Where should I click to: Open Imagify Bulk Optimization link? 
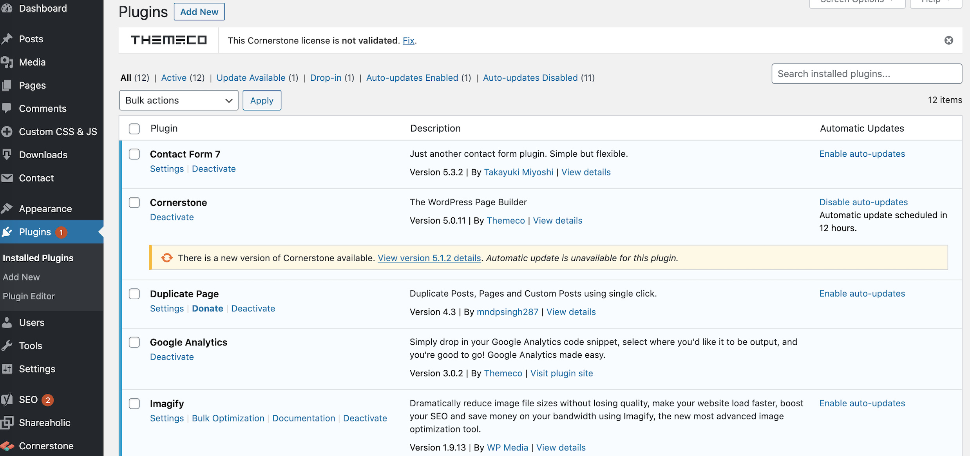click(228, 418)
